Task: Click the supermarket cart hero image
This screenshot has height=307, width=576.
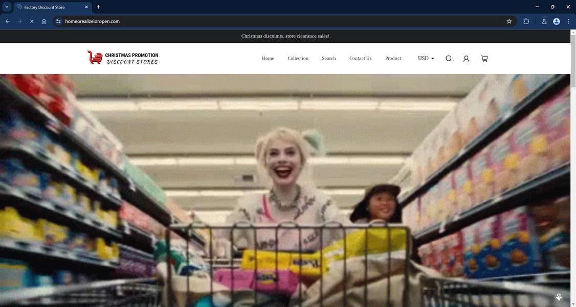Action: point(285,191)
